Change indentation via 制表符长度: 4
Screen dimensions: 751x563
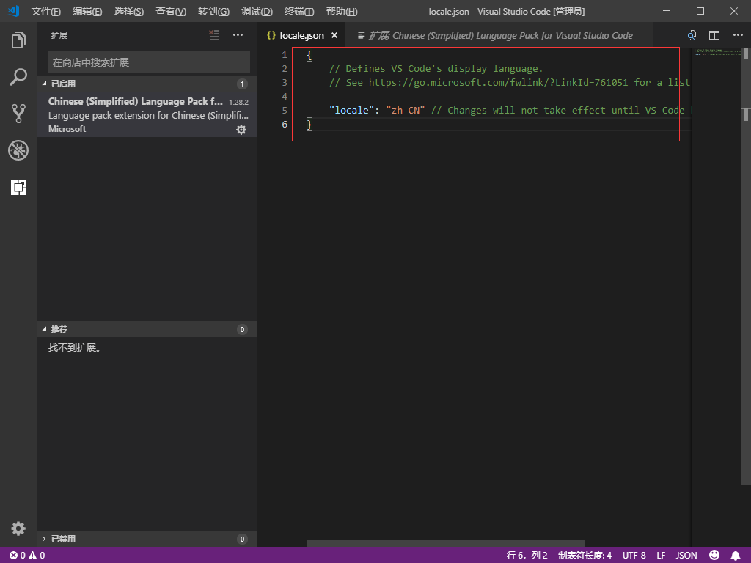tap(585, 556)
